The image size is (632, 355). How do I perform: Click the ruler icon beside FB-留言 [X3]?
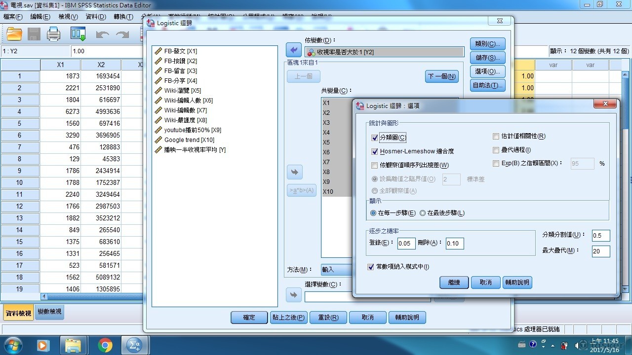(x=158, y=71)
